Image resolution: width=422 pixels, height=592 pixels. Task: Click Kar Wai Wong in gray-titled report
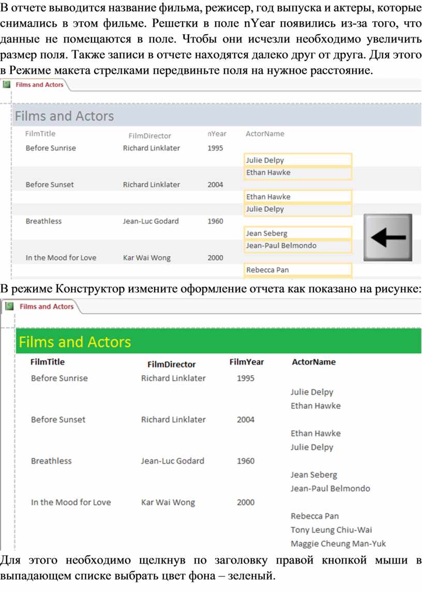tap(146, 258)
